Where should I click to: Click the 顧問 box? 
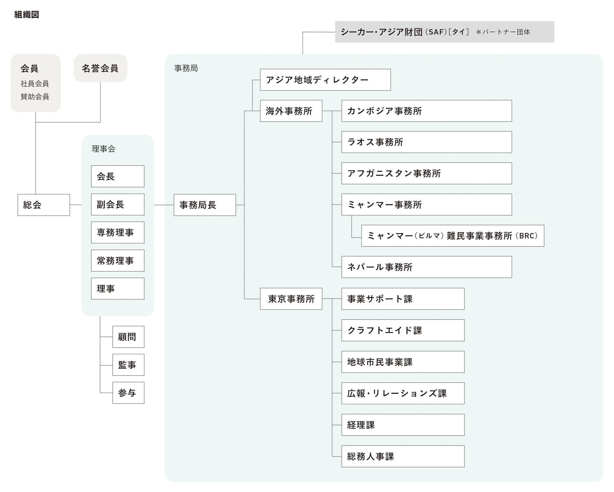[x=128, y=337]
